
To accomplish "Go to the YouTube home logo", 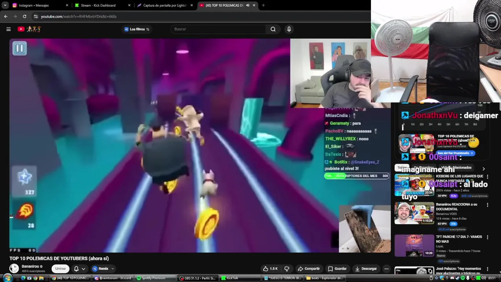I will point(29,29).
